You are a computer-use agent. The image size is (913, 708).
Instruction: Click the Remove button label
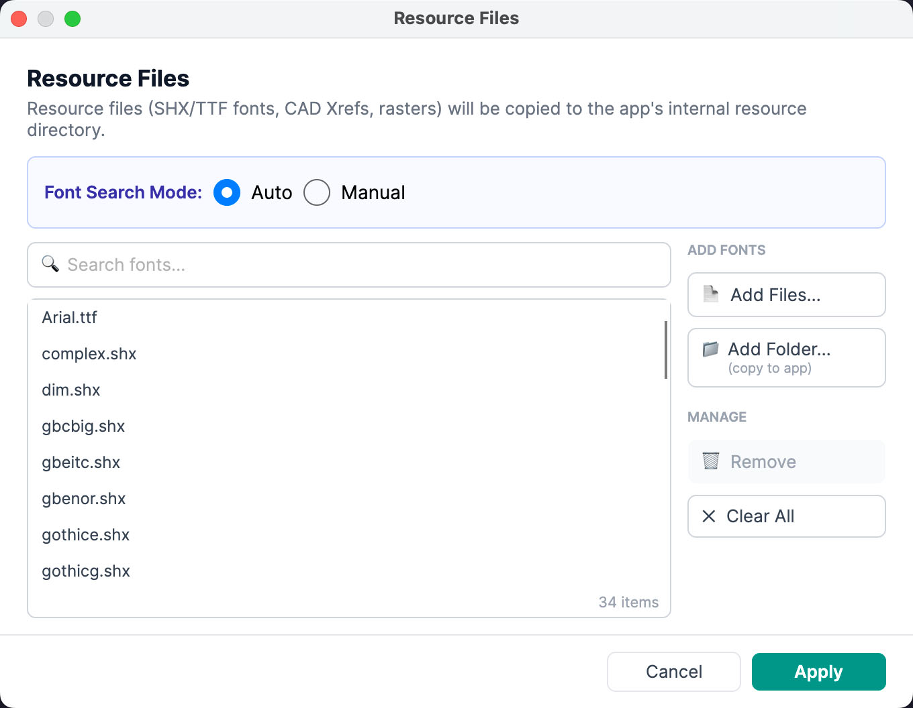click(763, 462)
